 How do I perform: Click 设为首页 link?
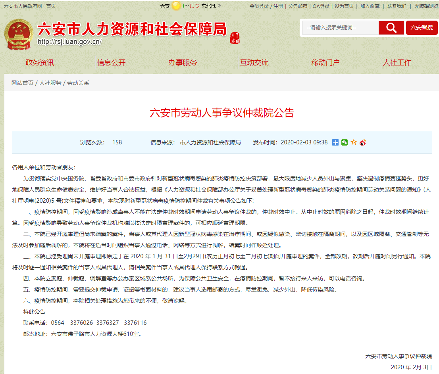click(345, 6)
